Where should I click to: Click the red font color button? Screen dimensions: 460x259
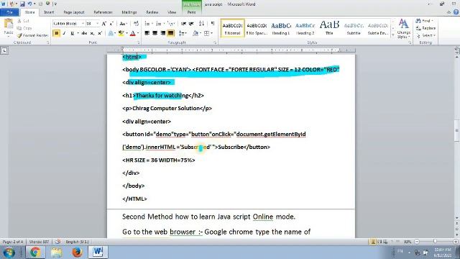point(132,33)
